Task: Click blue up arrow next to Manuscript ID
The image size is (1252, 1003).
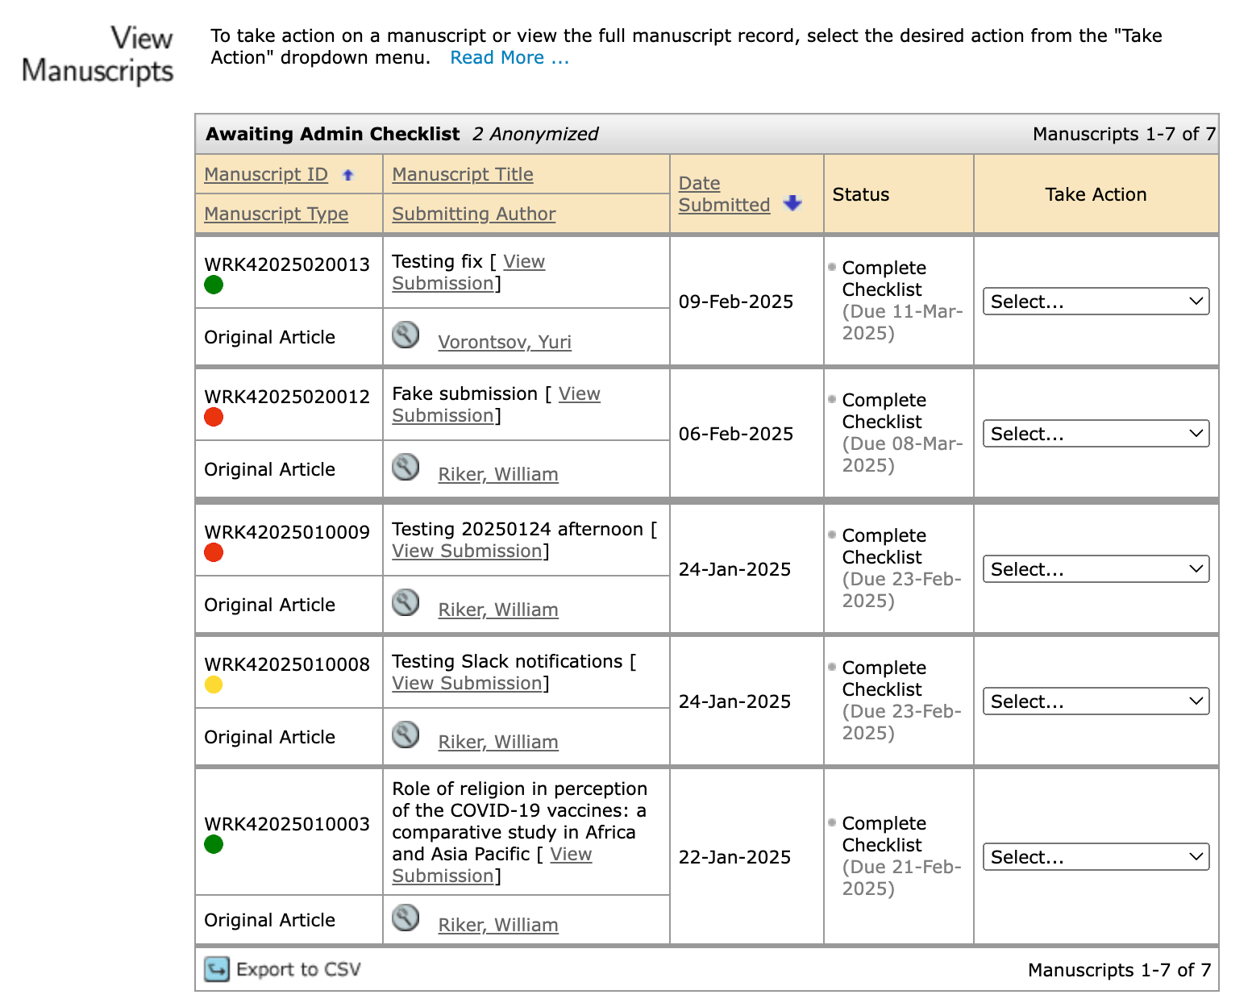Action: point(348,175)
